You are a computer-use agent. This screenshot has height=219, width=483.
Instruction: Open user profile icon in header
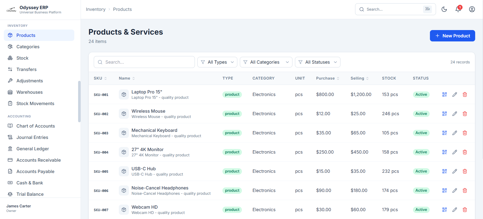point(472,9)
